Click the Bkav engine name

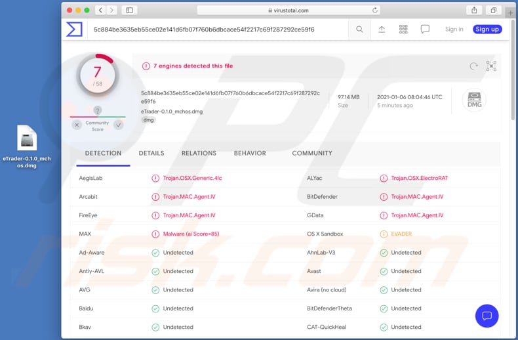[85, 327]
